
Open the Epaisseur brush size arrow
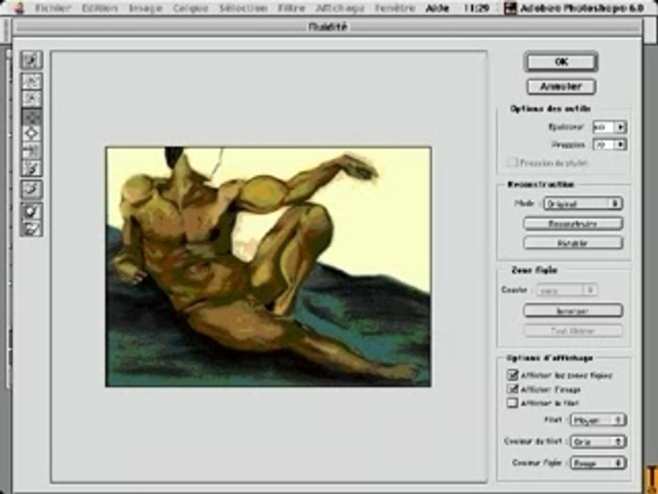pyautogui.click(x=621, y=126)
